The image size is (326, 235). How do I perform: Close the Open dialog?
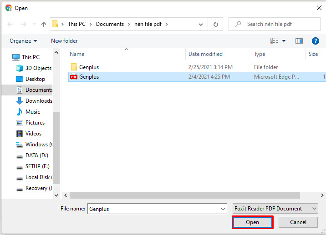click(x=319, y=8)
